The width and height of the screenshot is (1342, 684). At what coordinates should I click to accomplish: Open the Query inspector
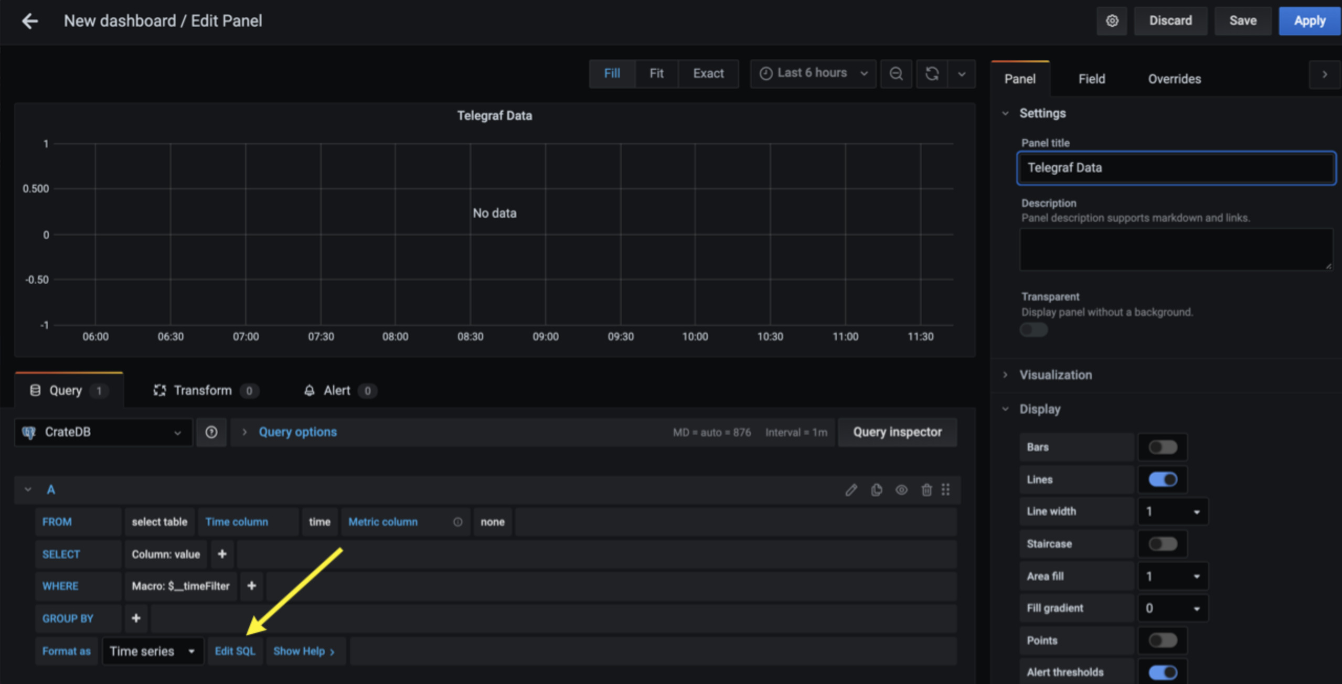[x=897, y=432]
